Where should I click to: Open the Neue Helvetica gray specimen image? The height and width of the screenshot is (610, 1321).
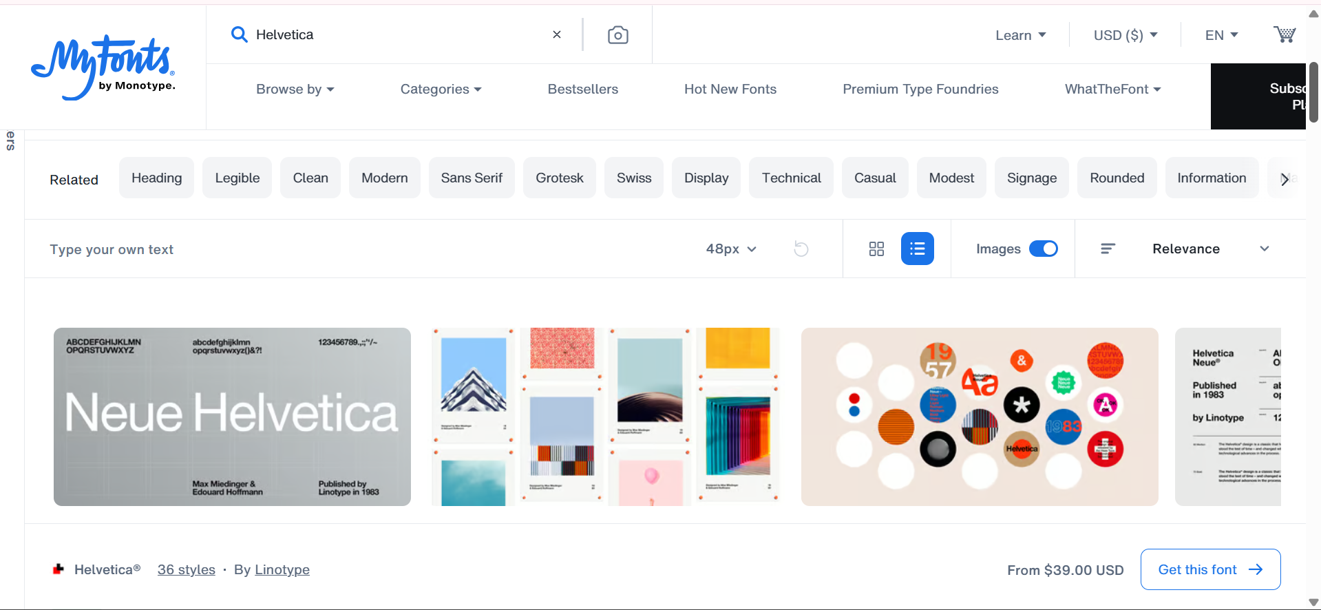pyautogui.click(x=232, y=417)
